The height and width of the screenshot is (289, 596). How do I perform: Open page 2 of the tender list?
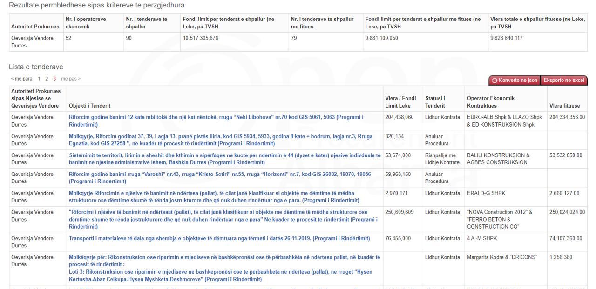[47, 79]
